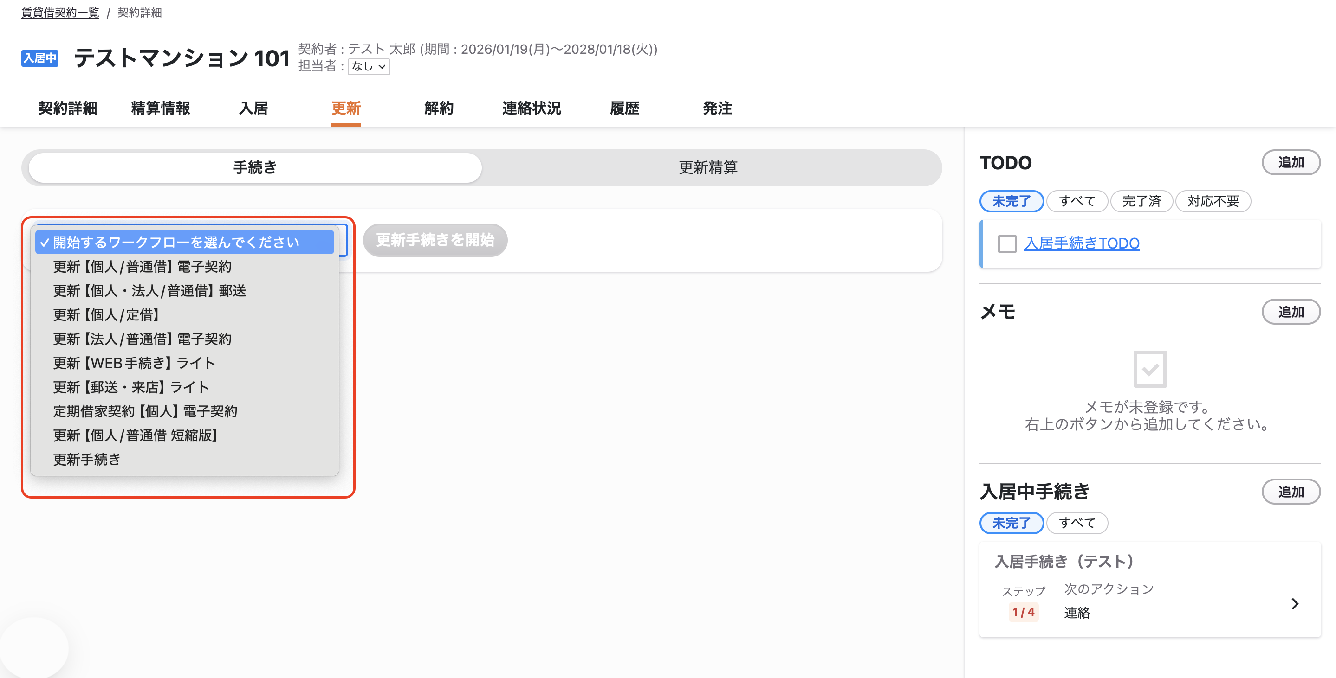This screenshot has height=678, width=1336.
Task: Filter 入居中手続き by すべて
Action: 1077,523
